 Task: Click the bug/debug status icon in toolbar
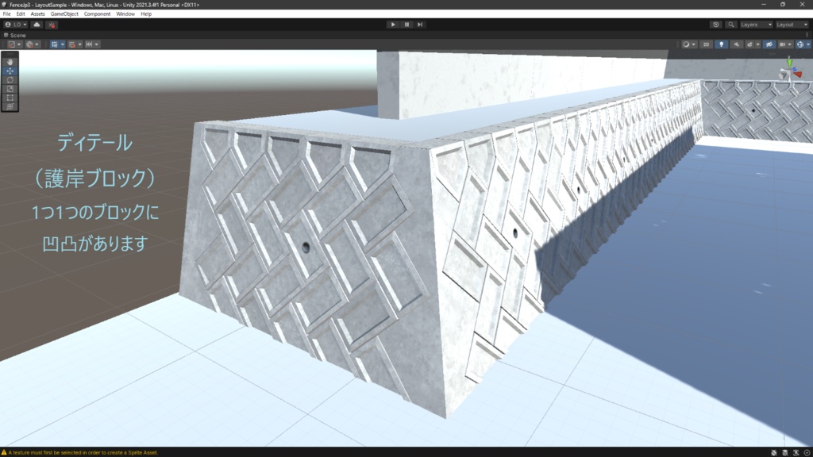click(x=52, y=25)
